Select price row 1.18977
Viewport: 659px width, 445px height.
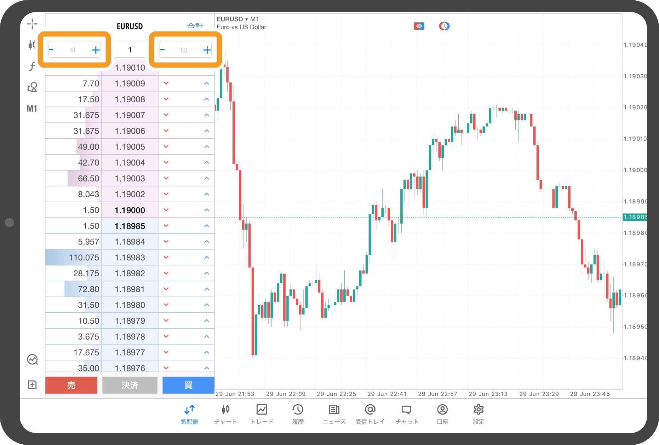click(x=130, y=352)
